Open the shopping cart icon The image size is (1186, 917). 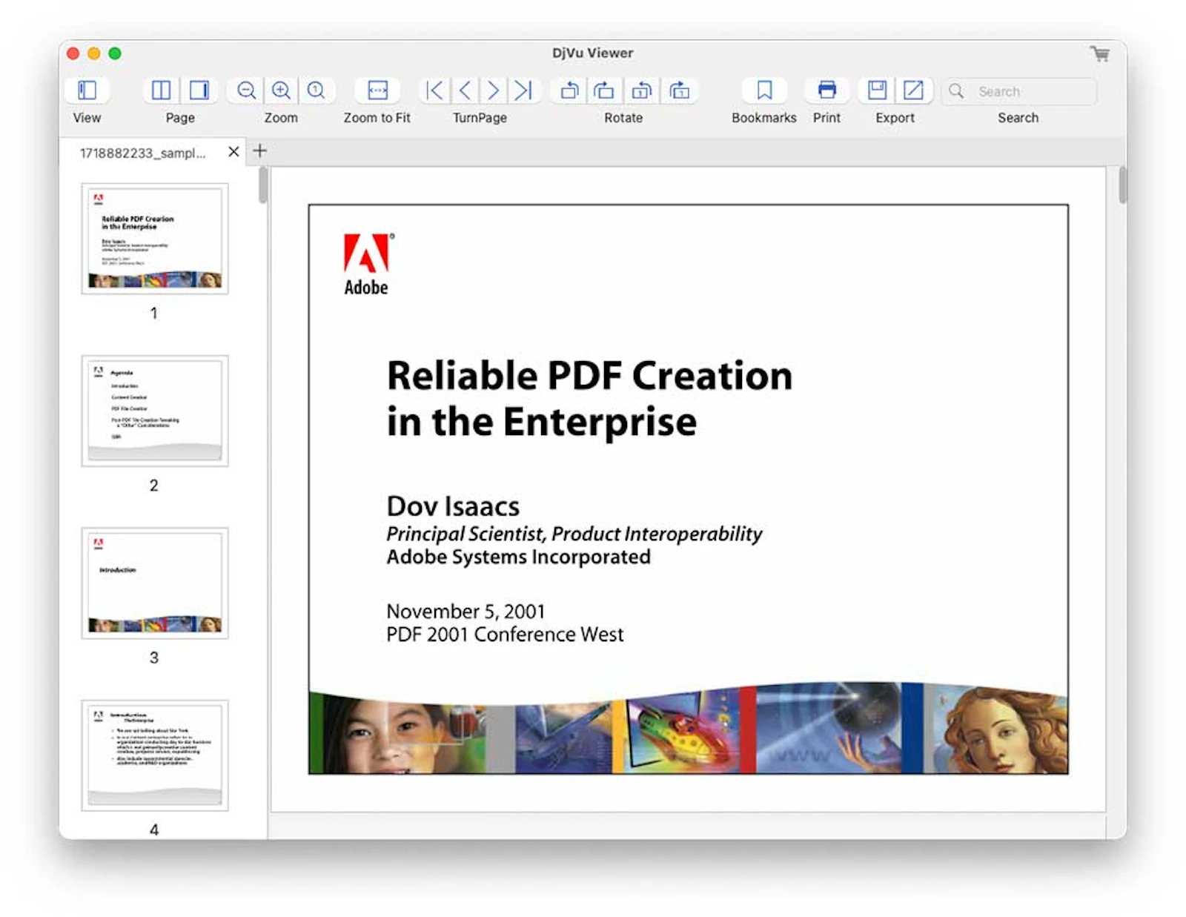click(x=1100, y=53)
